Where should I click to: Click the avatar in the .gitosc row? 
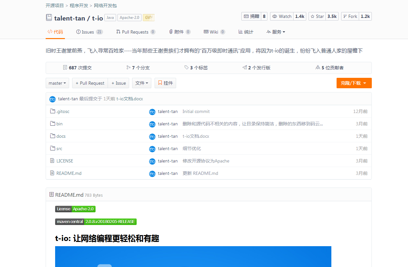(x=152, y=112)
